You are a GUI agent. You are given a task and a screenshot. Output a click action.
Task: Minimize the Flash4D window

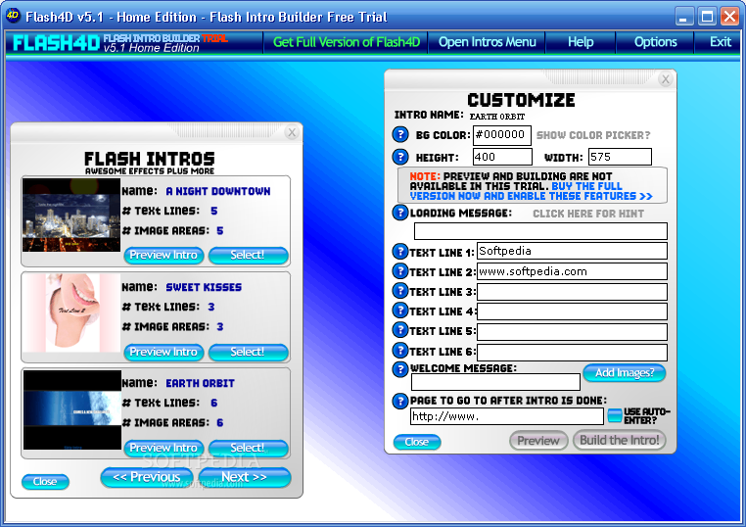[683, 17]
